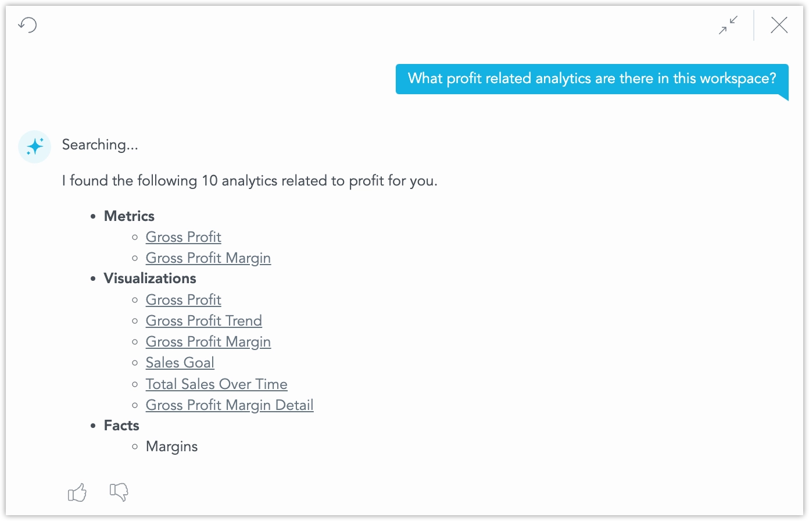Viewport: 809px width, 521px height.
Task: Restart the conversation using the refresh icon
Action: pos(27,25)
